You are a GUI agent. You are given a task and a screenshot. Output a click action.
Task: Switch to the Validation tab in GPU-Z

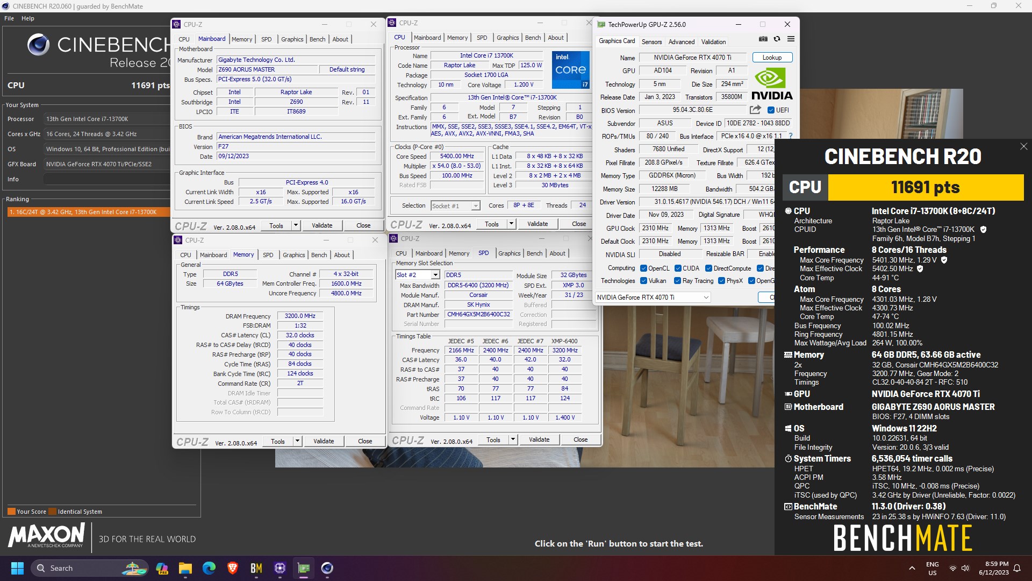click(713, 41)
